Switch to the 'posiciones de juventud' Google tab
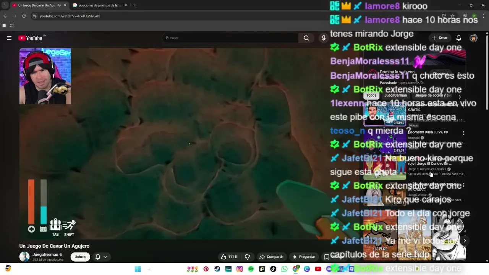 pyautogui.click(x=100, y=5)
